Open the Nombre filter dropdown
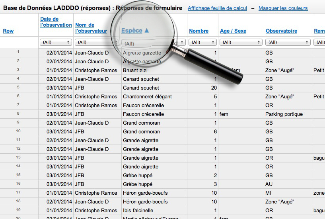 pos(202,42)
